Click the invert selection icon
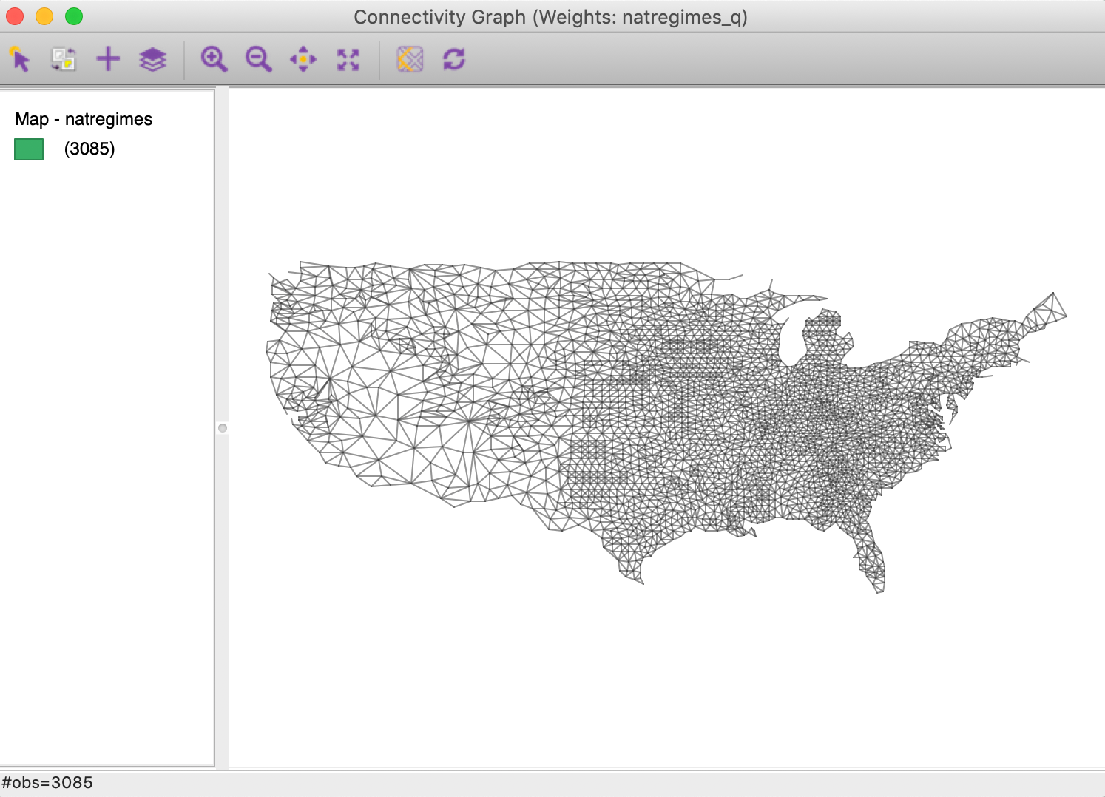The image size is (1105, 797). pyautogui.click(x=64, y=59)
